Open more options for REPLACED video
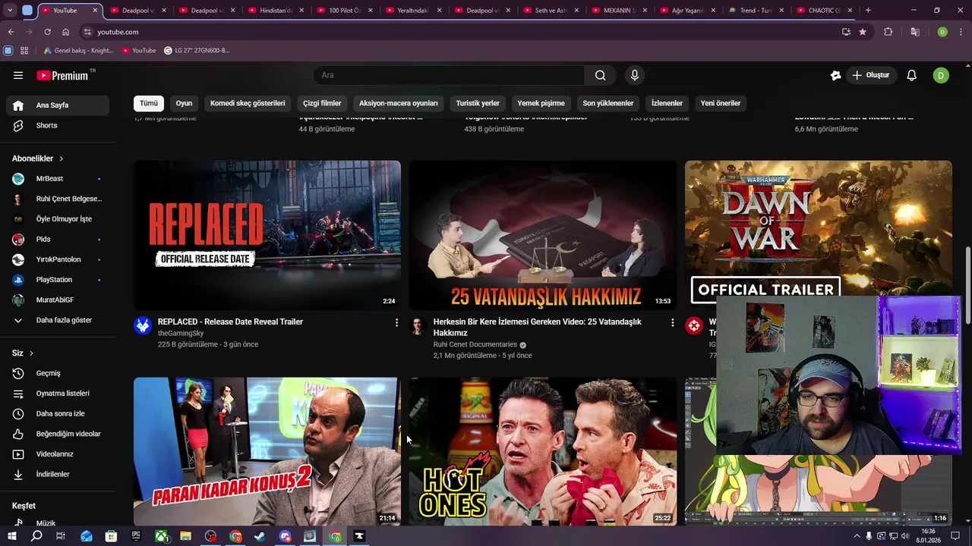Image resolution: width=972 pixels, height=546 pixels. [396, 323]
